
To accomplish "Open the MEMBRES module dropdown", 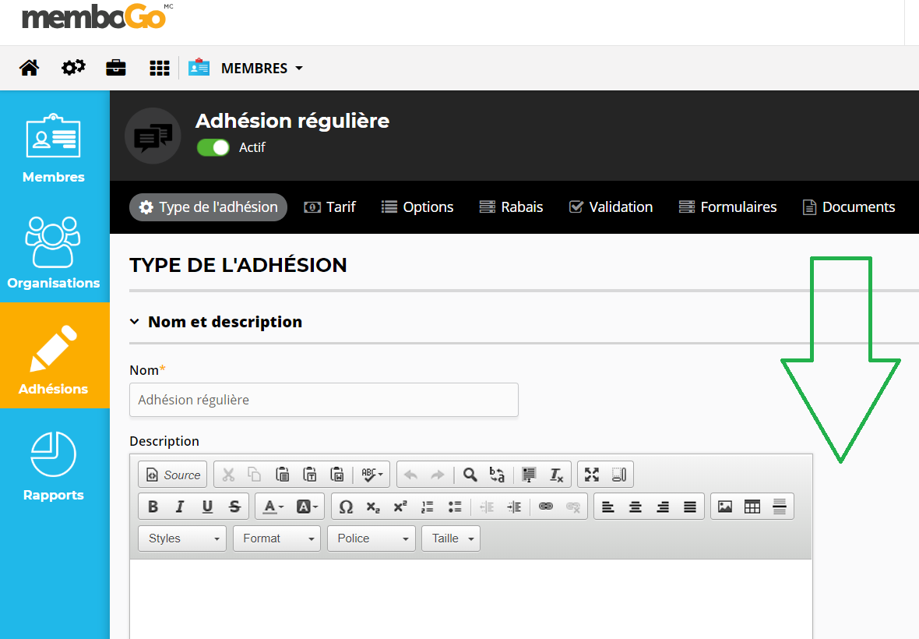I will point(245,68).
